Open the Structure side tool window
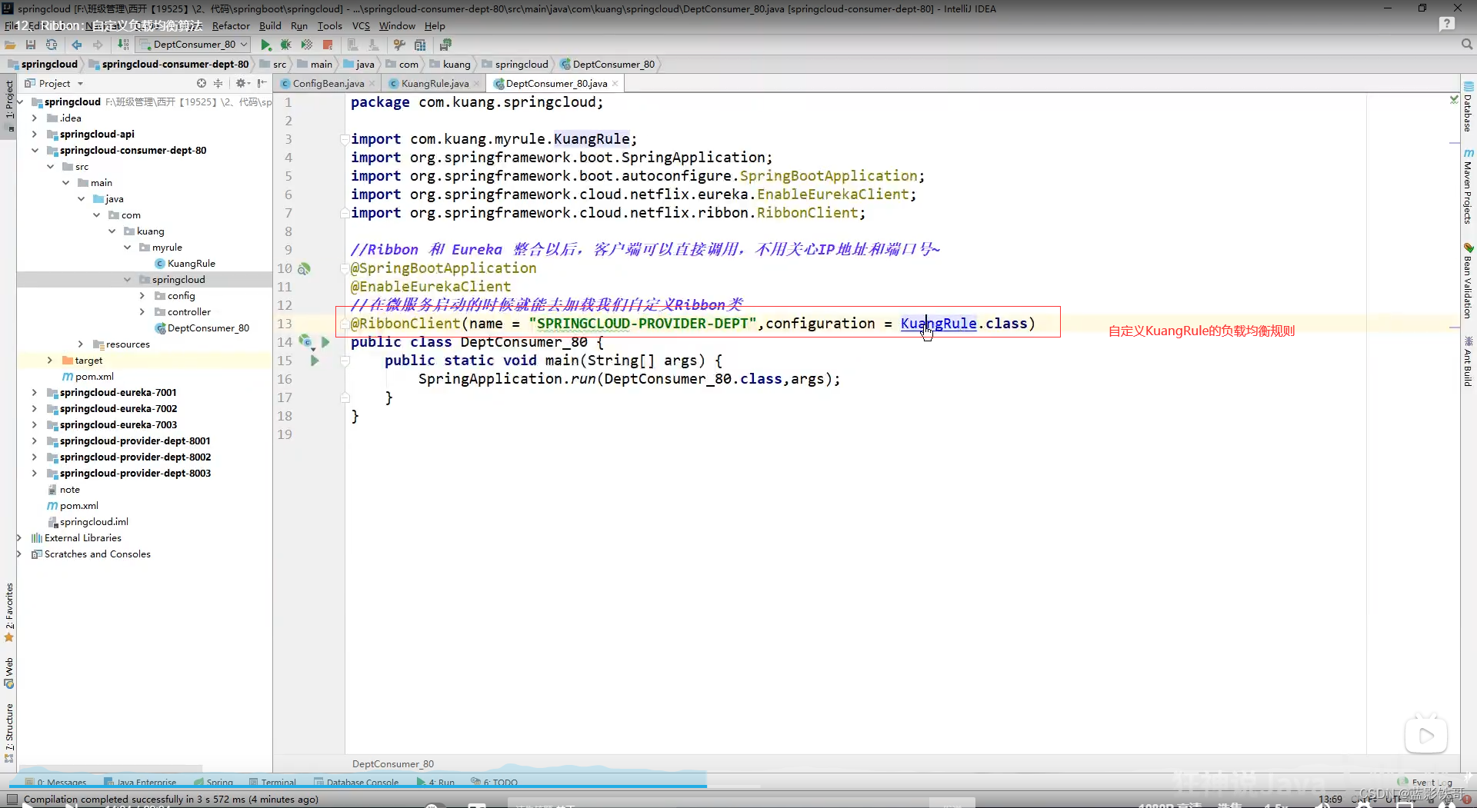This screenshot has width=1477, height=808. coord(9,733)
